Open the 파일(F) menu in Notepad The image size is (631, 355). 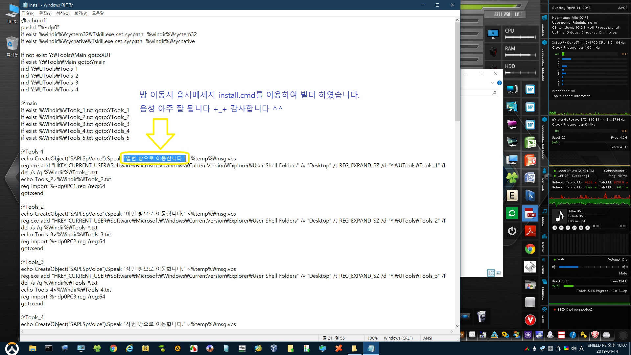coord(28,13)
